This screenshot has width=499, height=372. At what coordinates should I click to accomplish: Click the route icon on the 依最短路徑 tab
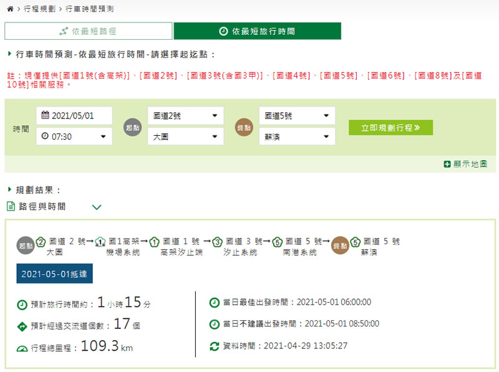64,31
